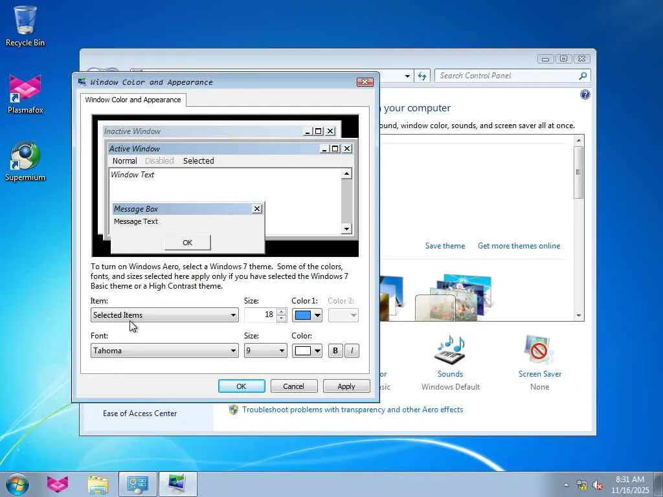This screenshot has height=497, width=663.
Task: Open the Recycle Bin desktop icon
Action: (25, 25)
